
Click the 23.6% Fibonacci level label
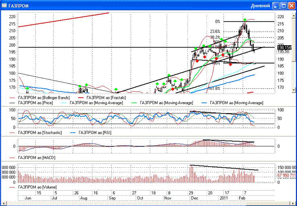point(216,31)
